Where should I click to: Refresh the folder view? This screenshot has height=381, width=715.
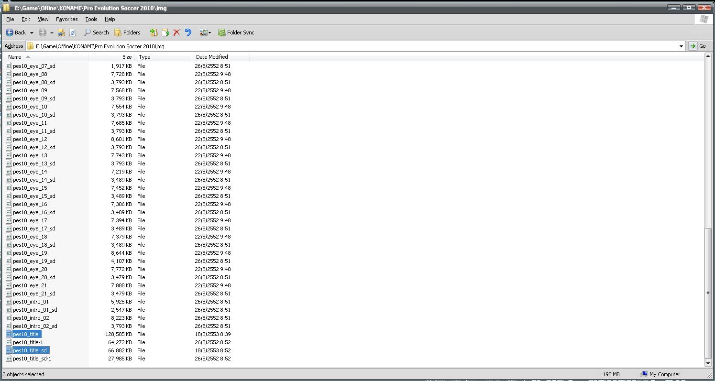click(x=73, y=33)
